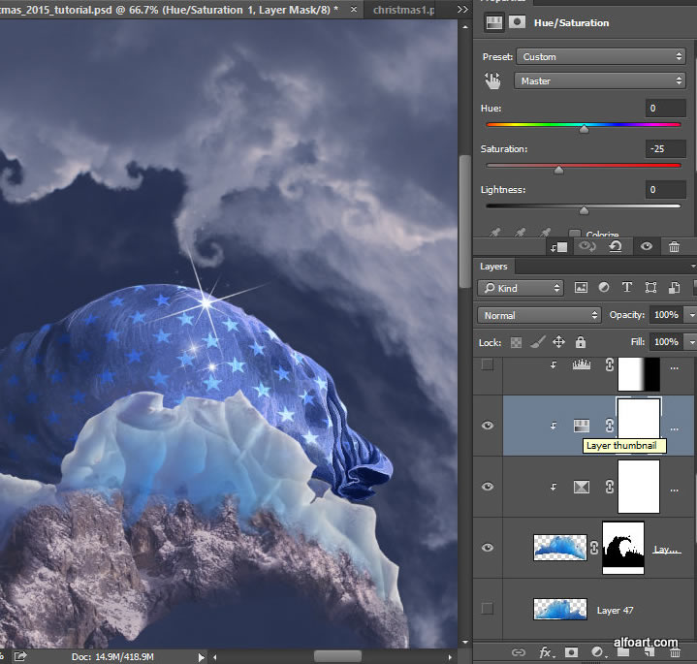
Task: Select the Layers panel tab
Action: pos(494,266)
